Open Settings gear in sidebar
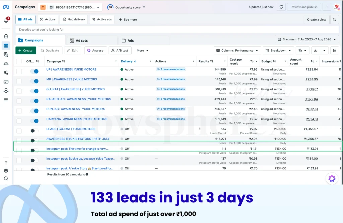The width and height of the screenshot is (343, 223). [6, 171]
